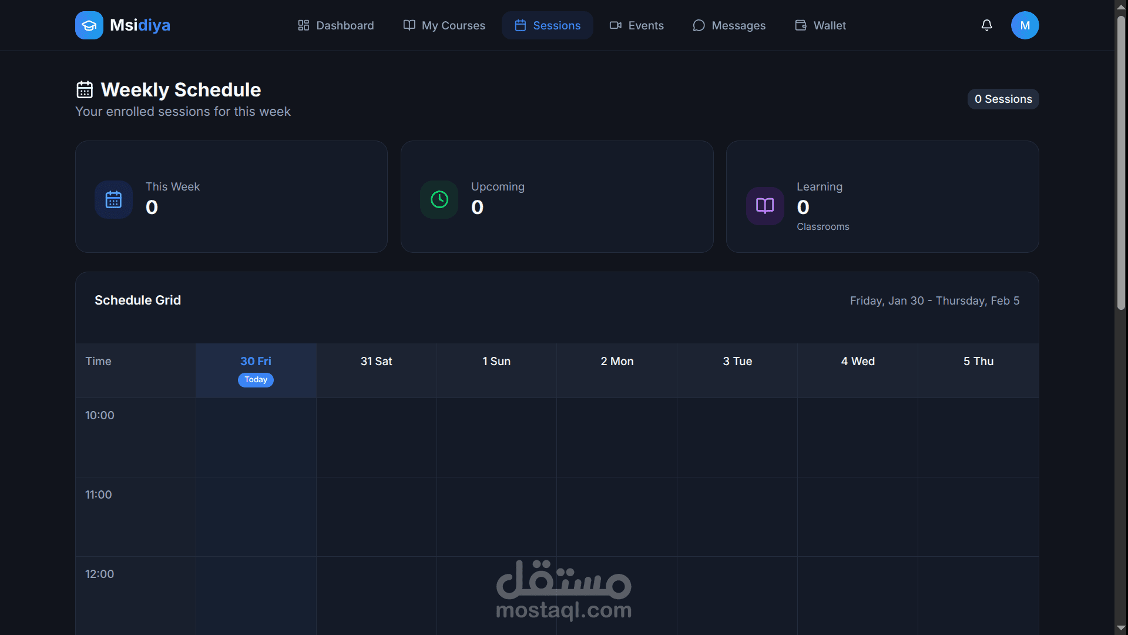Click the 11:00 slot under 3 Tue
The height and width of the screenshot is (635, 1128).
737,517
